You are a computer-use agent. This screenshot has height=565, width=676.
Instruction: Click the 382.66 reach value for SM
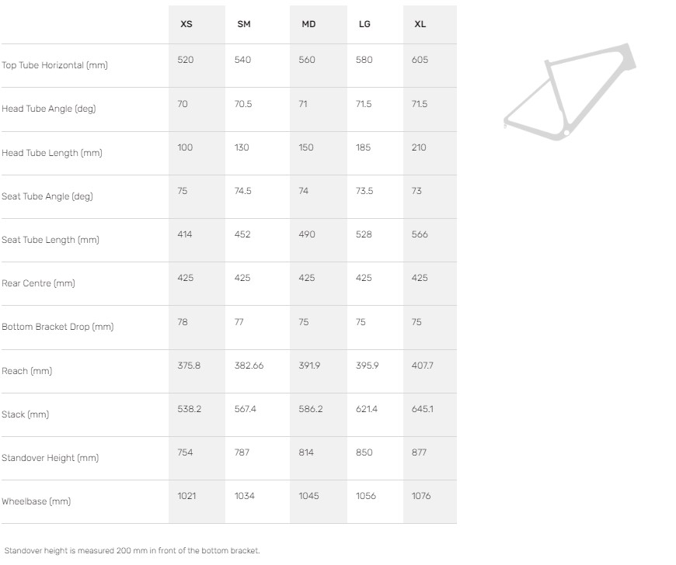[249, 365]
